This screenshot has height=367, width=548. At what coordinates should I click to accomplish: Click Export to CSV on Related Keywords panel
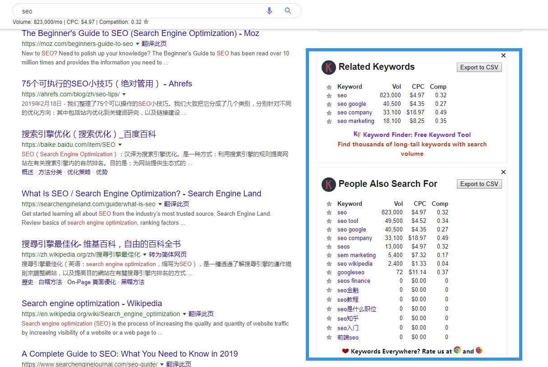[479, 67]
